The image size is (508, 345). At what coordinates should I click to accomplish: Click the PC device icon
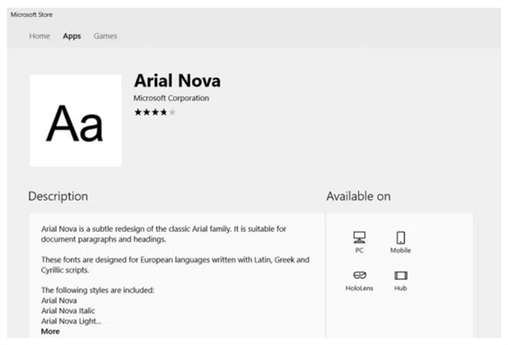[x=359, y=237]
